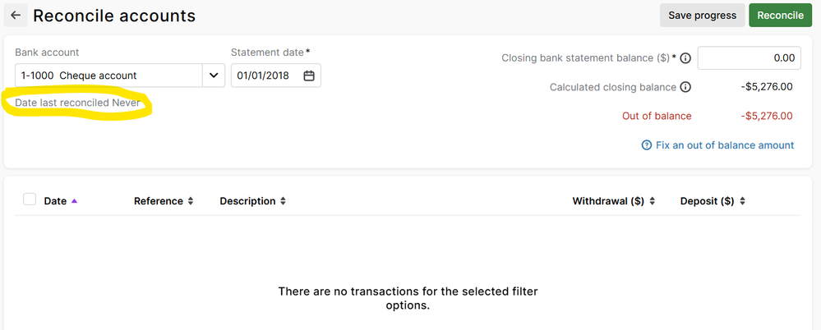821x330 pixels.
Task: Sort by Reference column arrows
Action: pos(191,201)
